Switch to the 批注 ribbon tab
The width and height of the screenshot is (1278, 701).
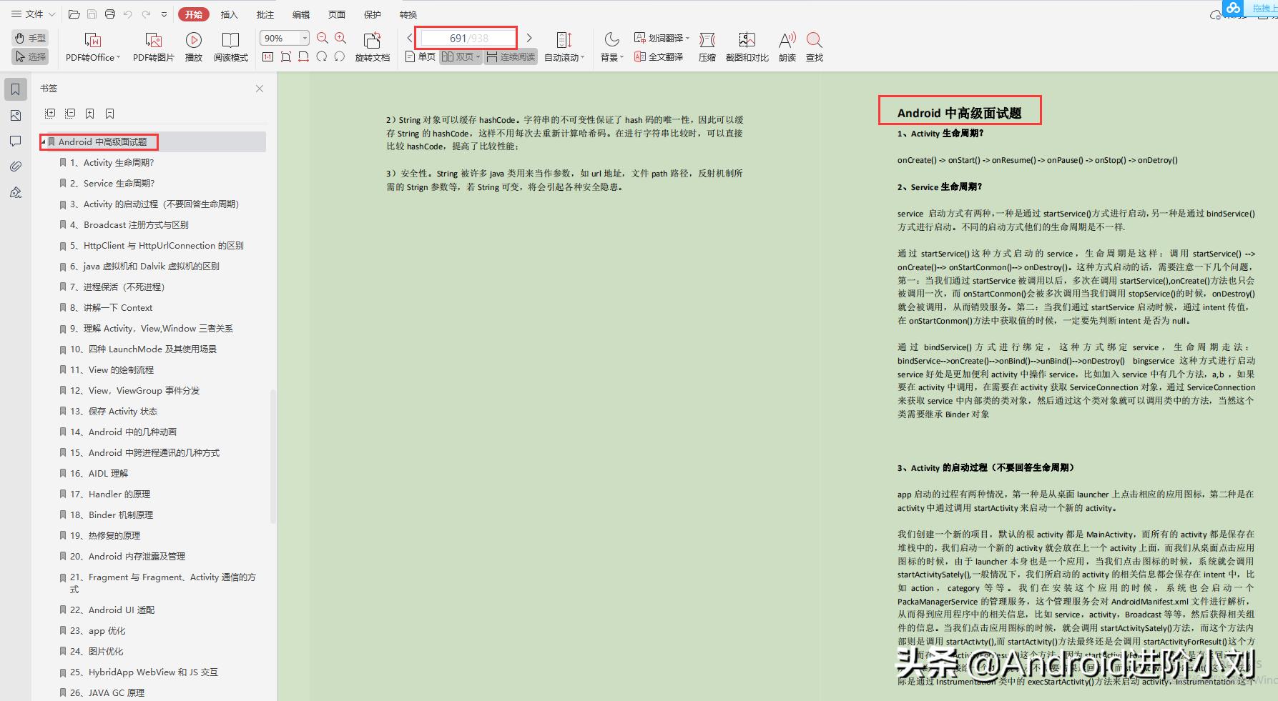coord(265,14)
